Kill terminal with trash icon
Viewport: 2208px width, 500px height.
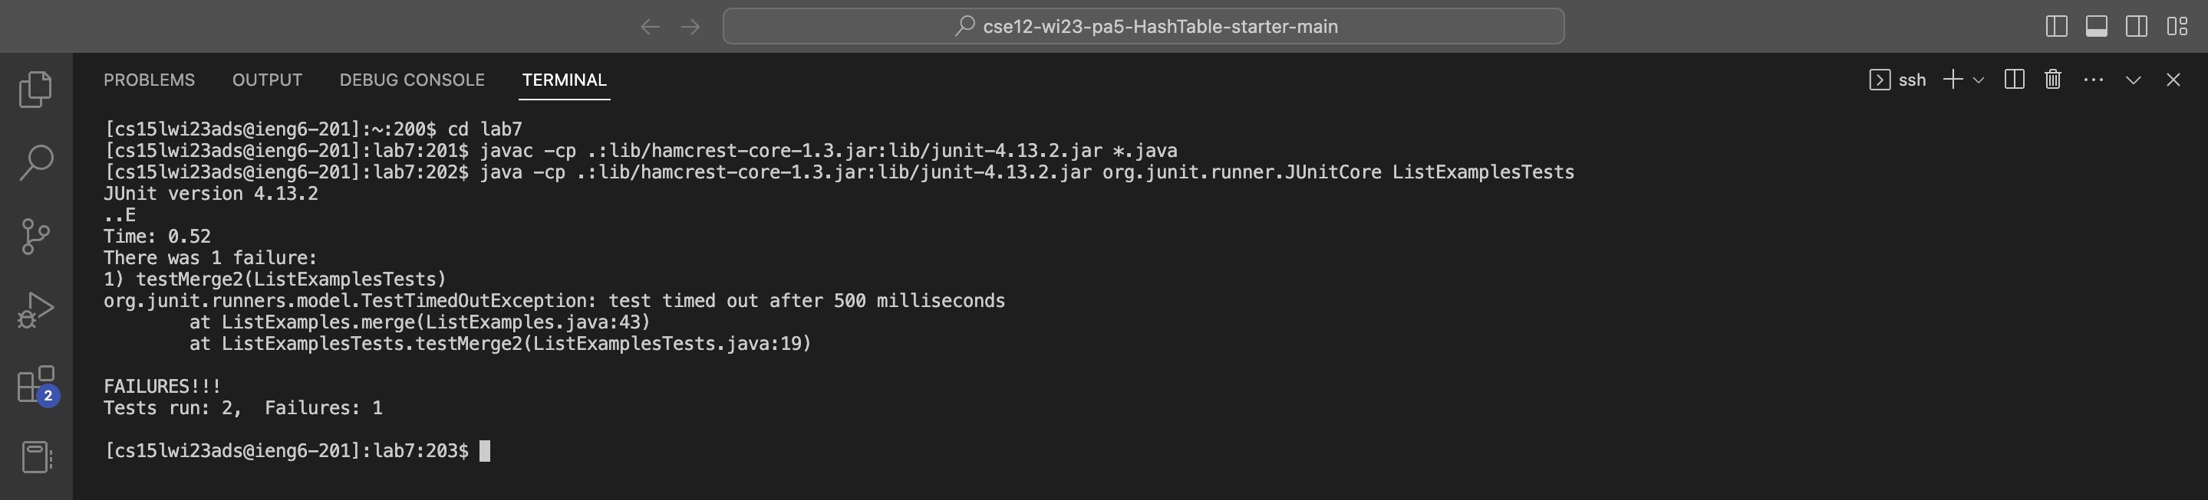click(2053, 80)
